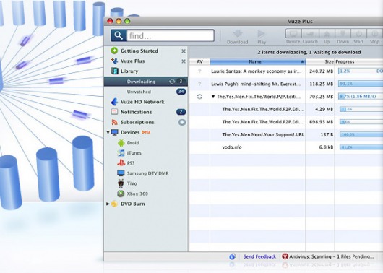Select Lewis Pugh's Mt. Everest row
Image resolution: width=383 pixels, height=273 pixels.
pos(286,84)
